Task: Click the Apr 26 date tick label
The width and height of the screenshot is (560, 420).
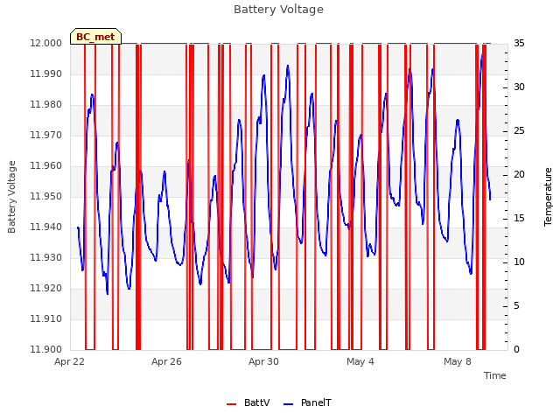Action: (x=166, y=361)
